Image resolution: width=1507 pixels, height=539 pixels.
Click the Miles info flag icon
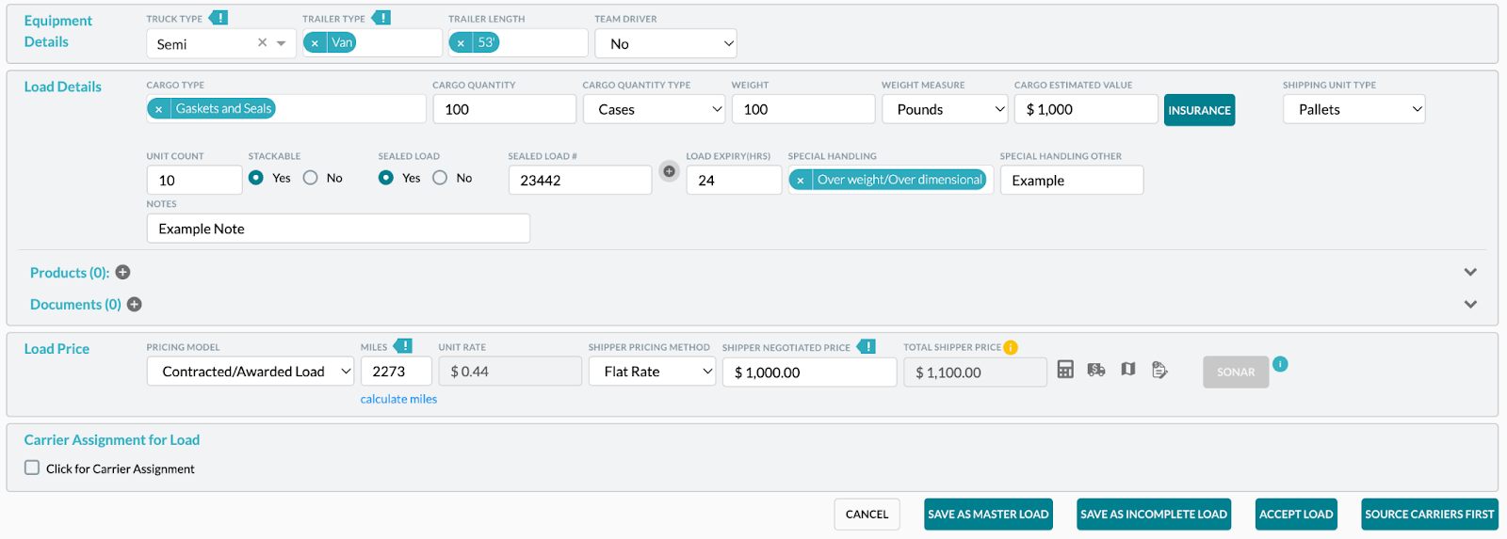coord(402,346)
